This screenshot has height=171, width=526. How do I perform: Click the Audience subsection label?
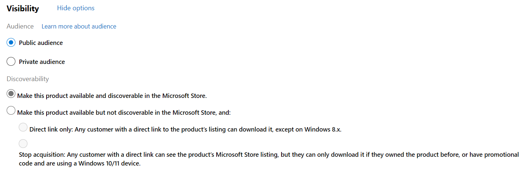coord(20,26)
